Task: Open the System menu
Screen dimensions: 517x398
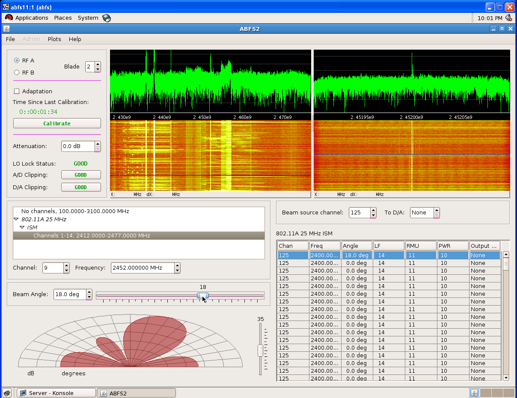Action: (x=88, y=18)
